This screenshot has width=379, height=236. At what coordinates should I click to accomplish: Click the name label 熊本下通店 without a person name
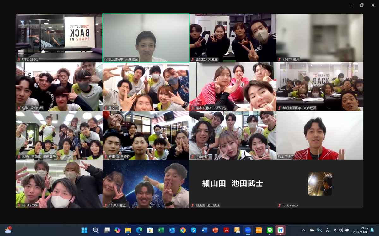285,157
